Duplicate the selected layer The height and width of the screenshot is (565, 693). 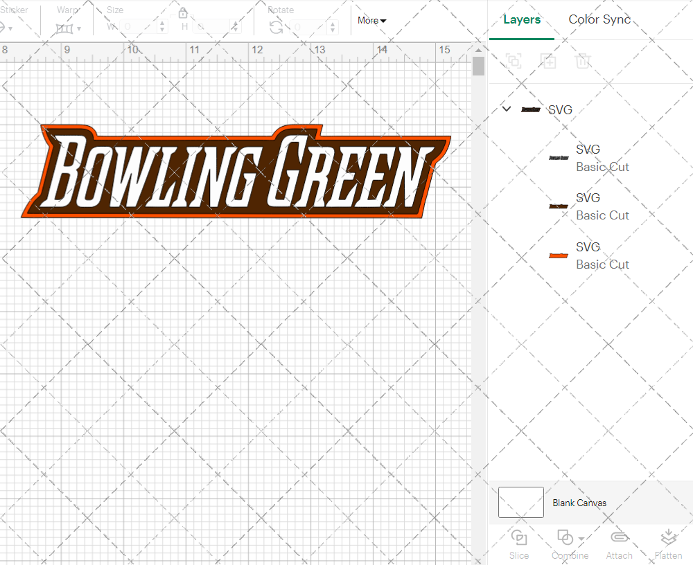548,61
